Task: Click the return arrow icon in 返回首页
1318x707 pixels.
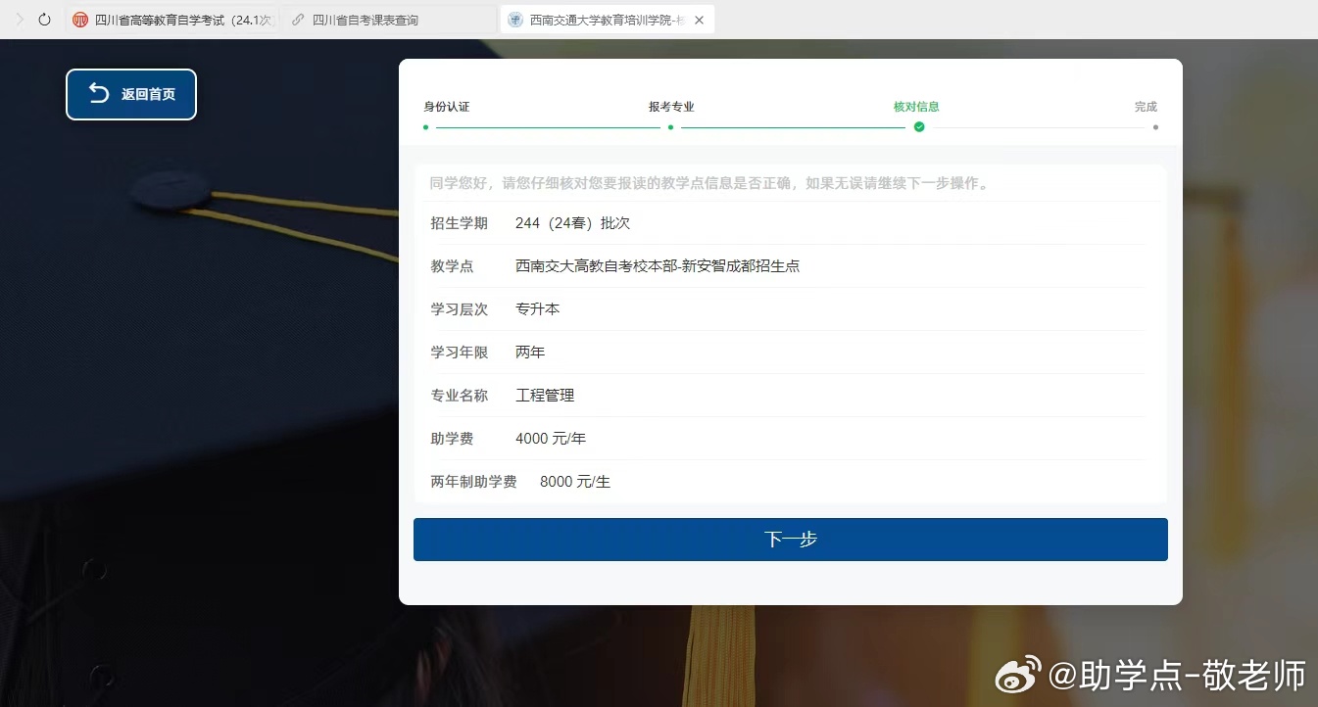Action: 99,93
